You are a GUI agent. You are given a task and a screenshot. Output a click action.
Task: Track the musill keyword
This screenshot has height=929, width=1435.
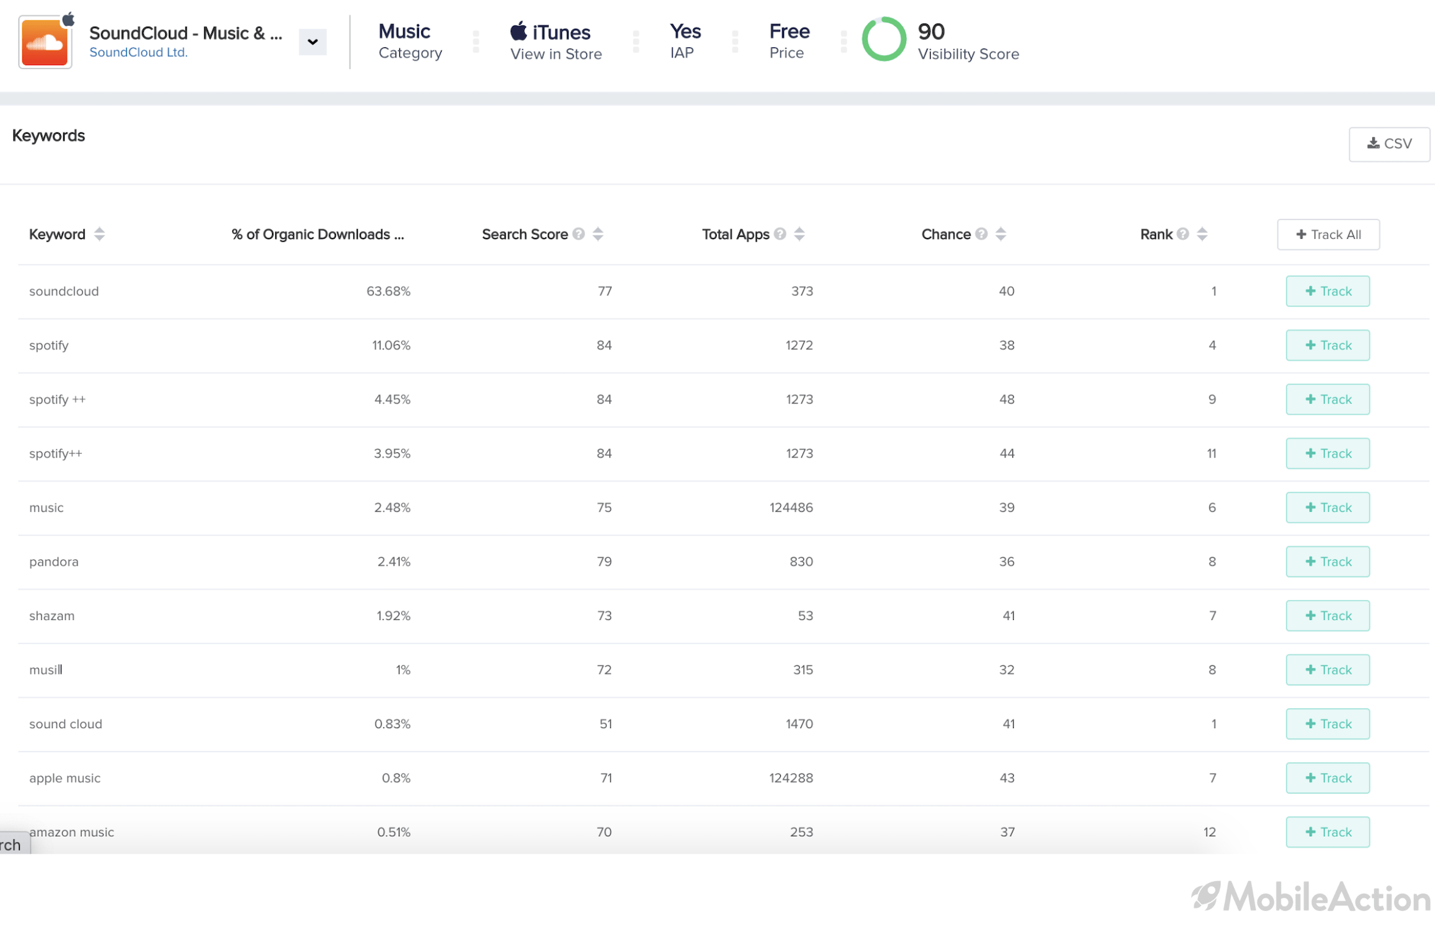1327,670
